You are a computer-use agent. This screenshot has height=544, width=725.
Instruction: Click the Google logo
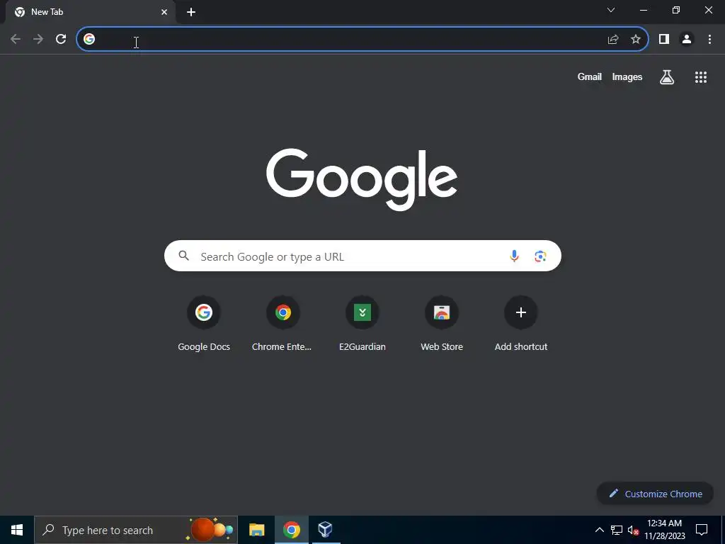[362, 179]
